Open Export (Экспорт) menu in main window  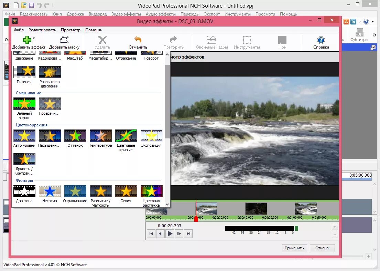(212, 14)
